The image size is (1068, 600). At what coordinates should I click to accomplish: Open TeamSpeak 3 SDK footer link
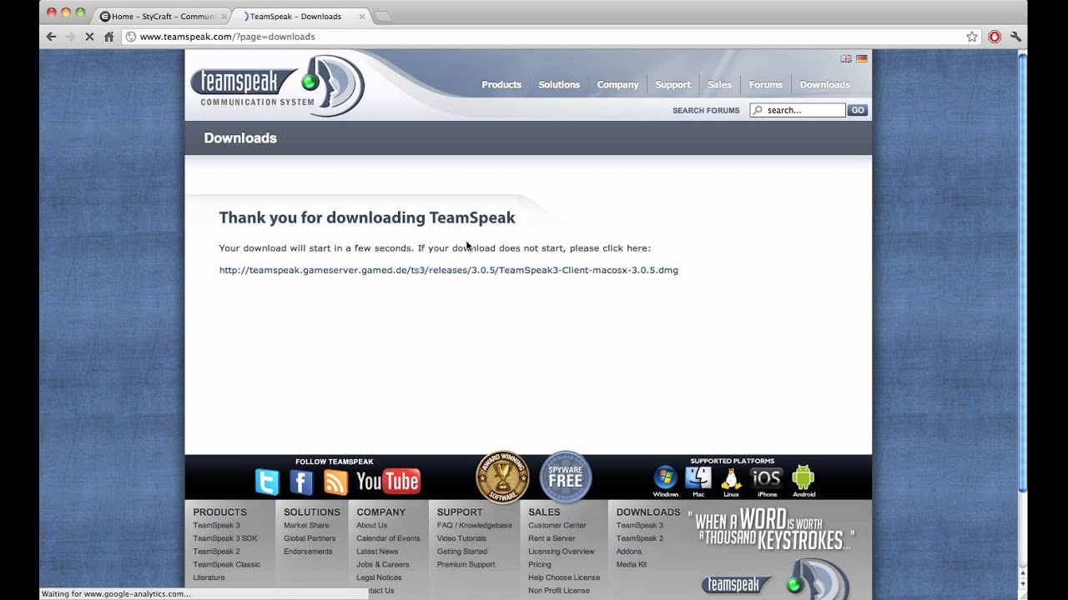(225, 538)
